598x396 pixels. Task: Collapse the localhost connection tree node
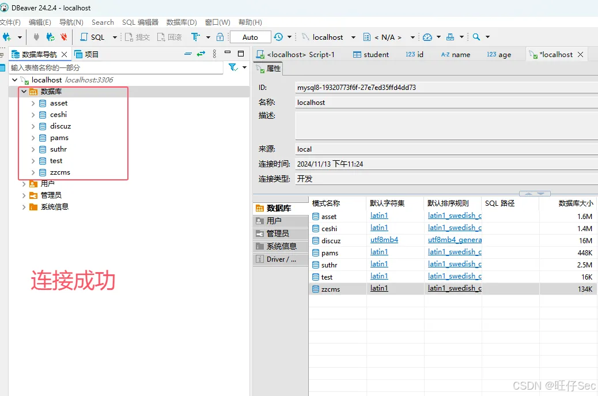[14, 80]
